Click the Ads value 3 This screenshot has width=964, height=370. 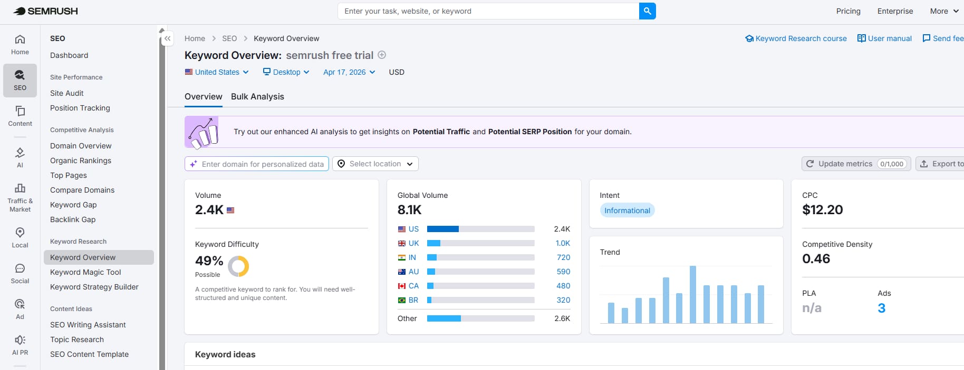pos(881,308)
